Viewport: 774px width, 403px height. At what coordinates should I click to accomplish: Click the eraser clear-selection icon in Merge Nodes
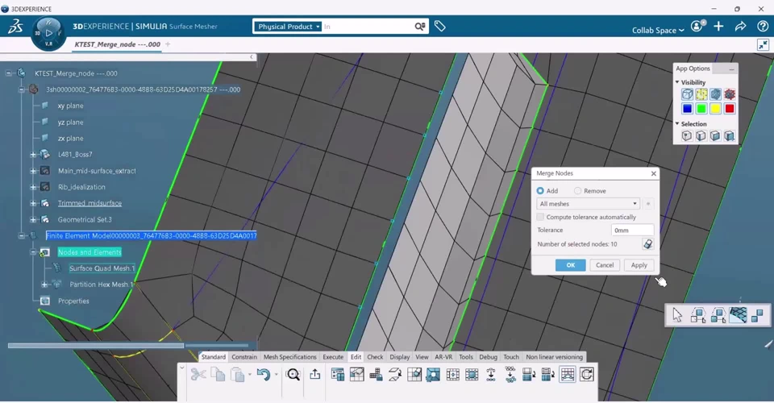pyautogui.click(x=647, y=244)
